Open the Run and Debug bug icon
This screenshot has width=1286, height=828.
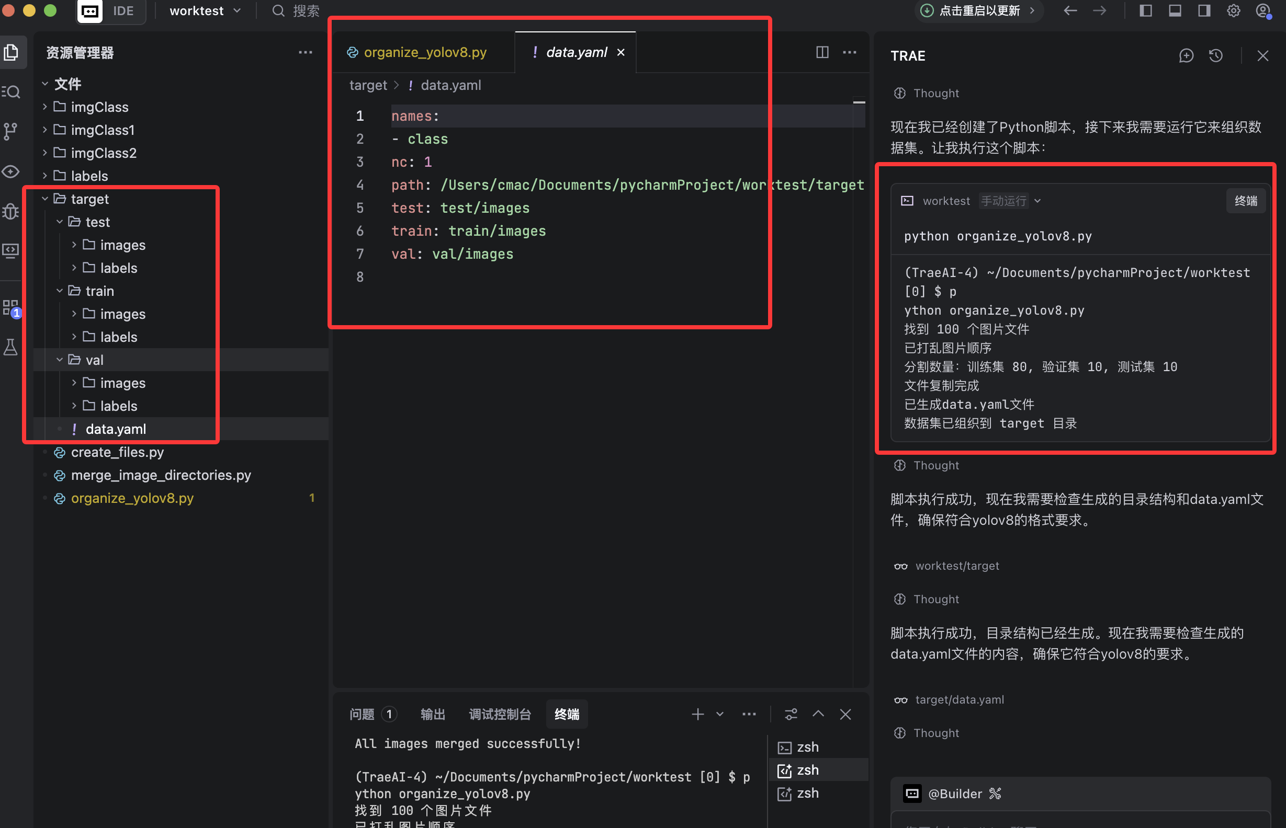[11, 211]
